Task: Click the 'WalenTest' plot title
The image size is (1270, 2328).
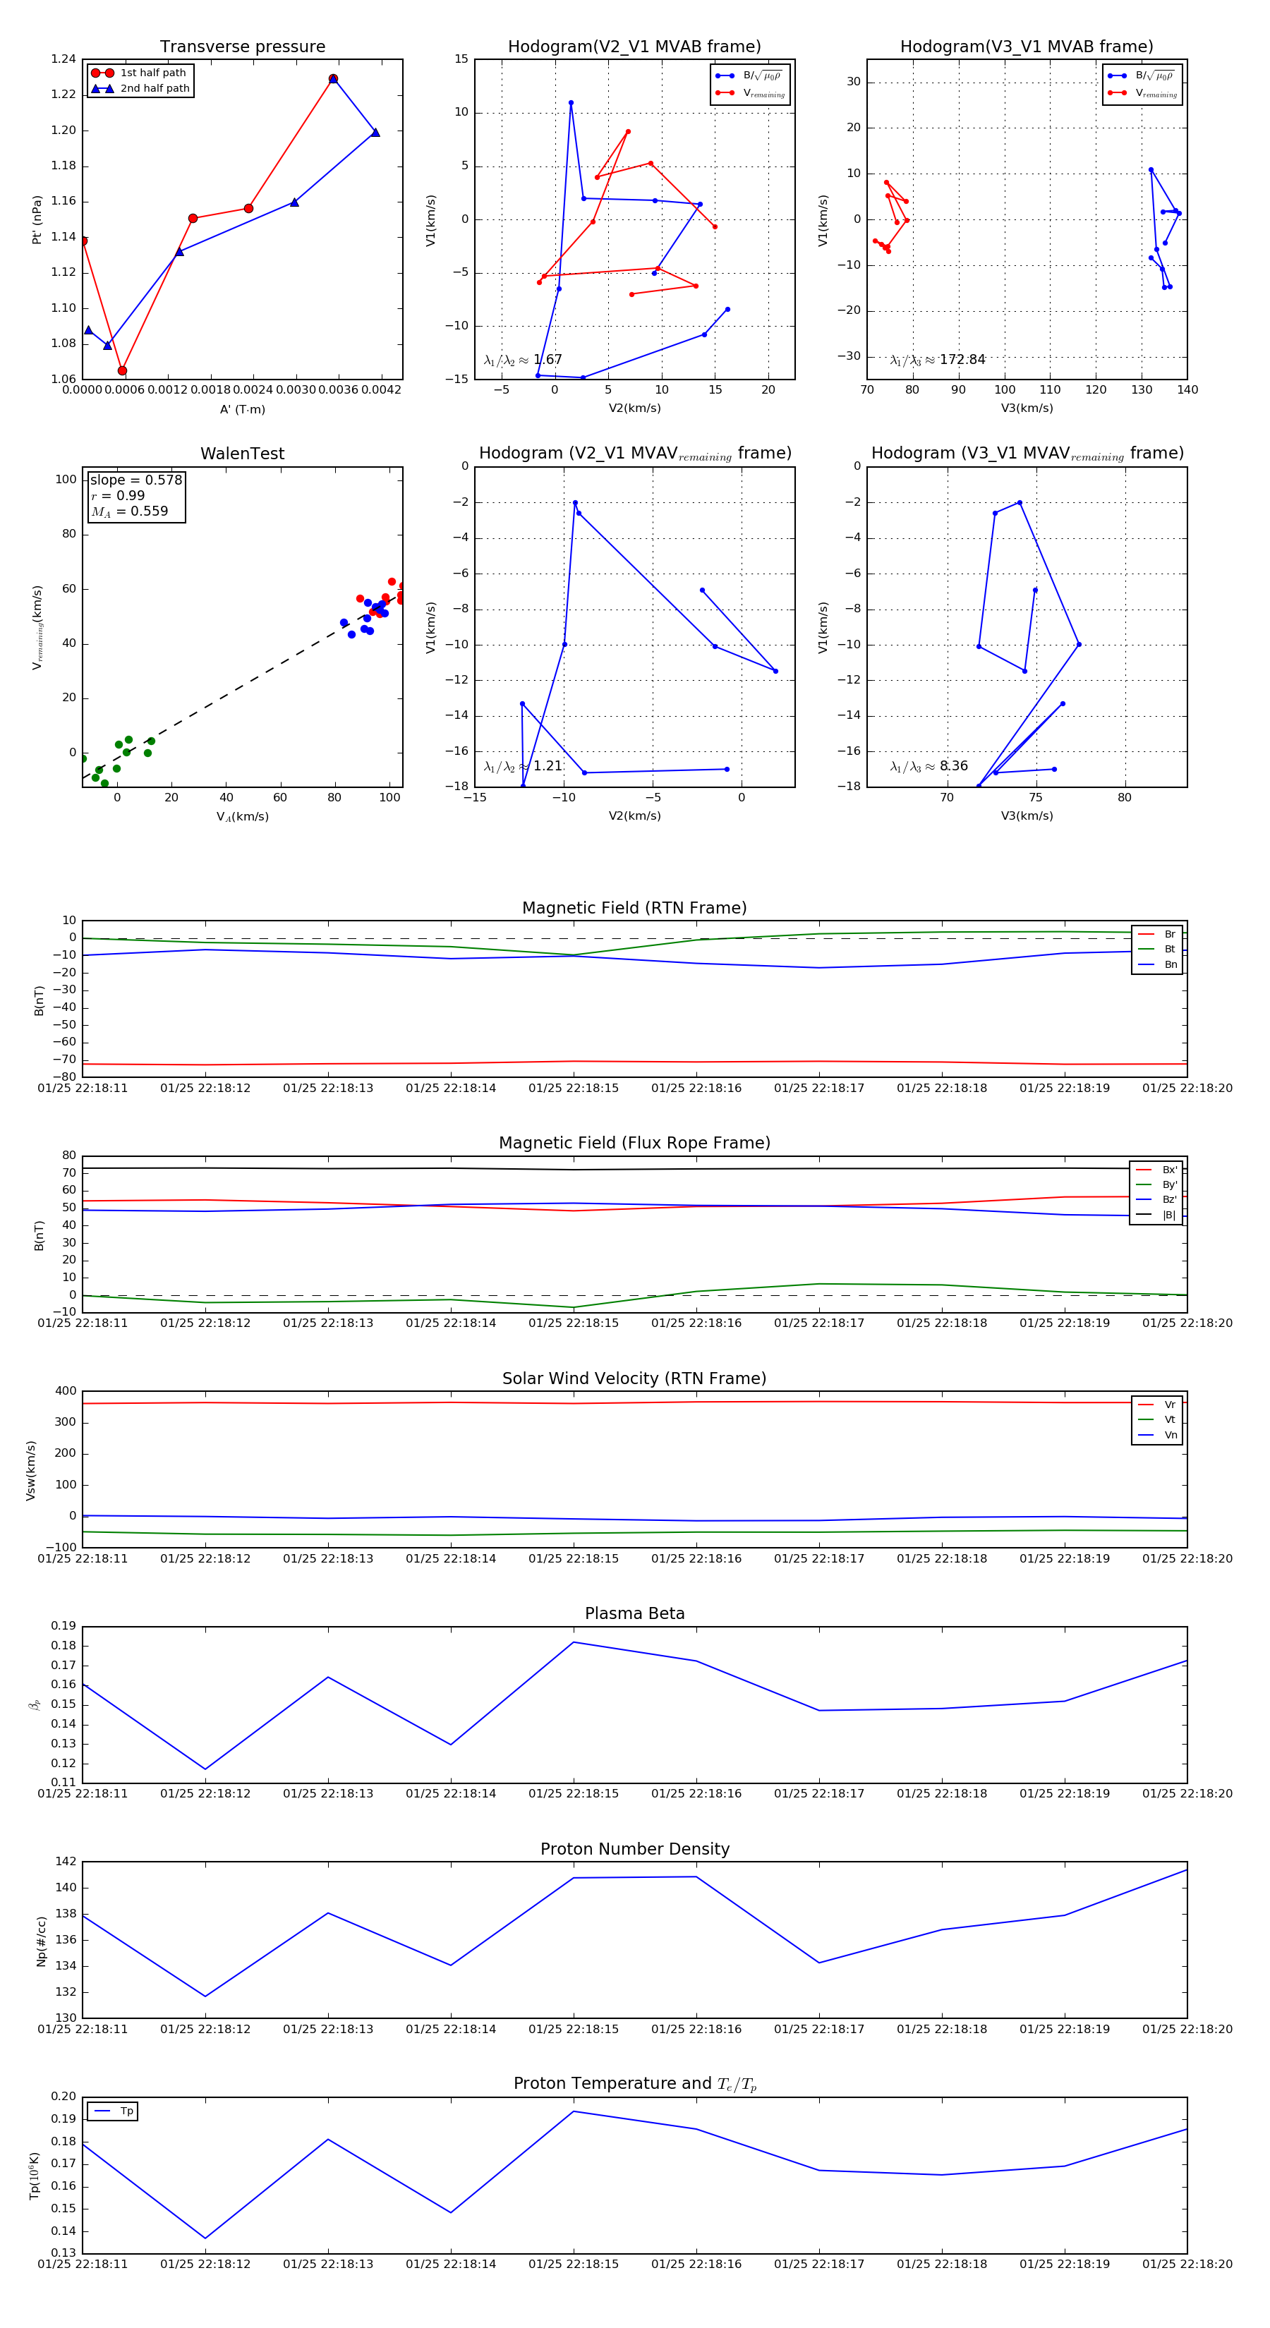Action: click(242, 454)
